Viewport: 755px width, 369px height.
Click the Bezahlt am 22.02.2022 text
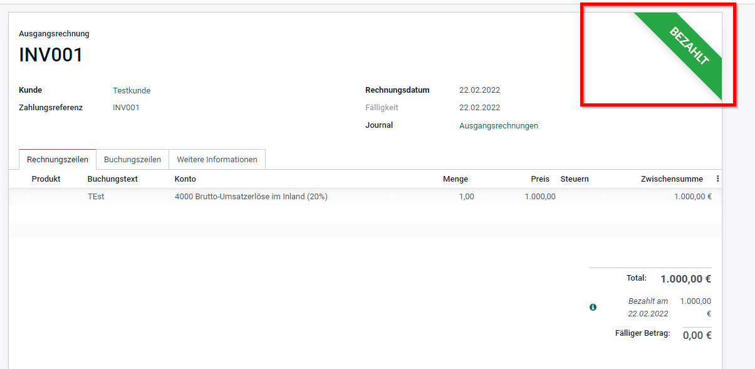(648, 307)
